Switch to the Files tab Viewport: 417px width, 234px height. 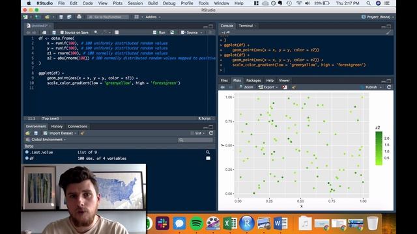click(x=224, y=81)
